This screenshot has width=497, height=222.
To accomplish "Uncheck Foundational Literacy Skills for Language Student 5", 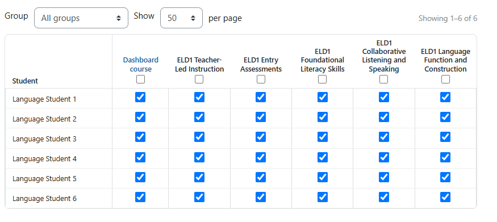I will (323, 177).
